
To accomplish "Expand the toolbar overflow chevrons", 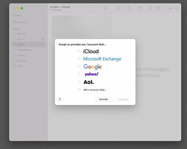I will (x=170, y=8).
